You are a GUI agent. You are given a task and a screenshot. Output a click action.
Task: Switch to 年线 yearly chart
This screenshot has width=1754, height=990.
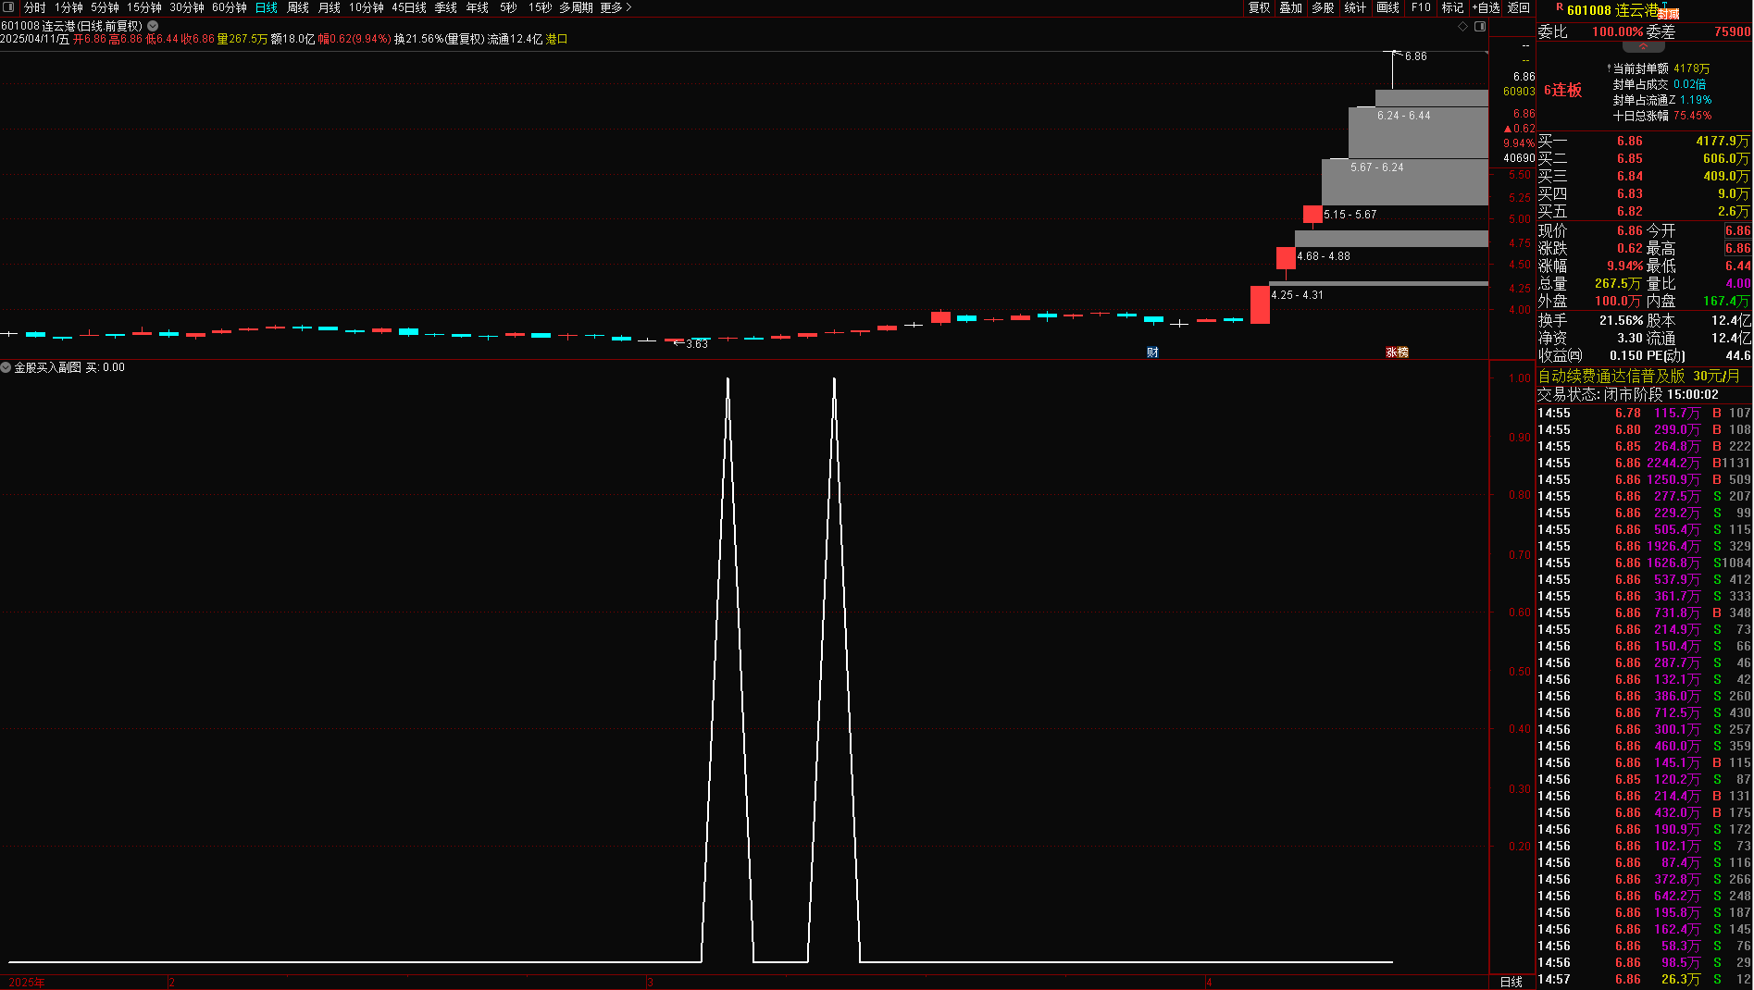point(478,7)
